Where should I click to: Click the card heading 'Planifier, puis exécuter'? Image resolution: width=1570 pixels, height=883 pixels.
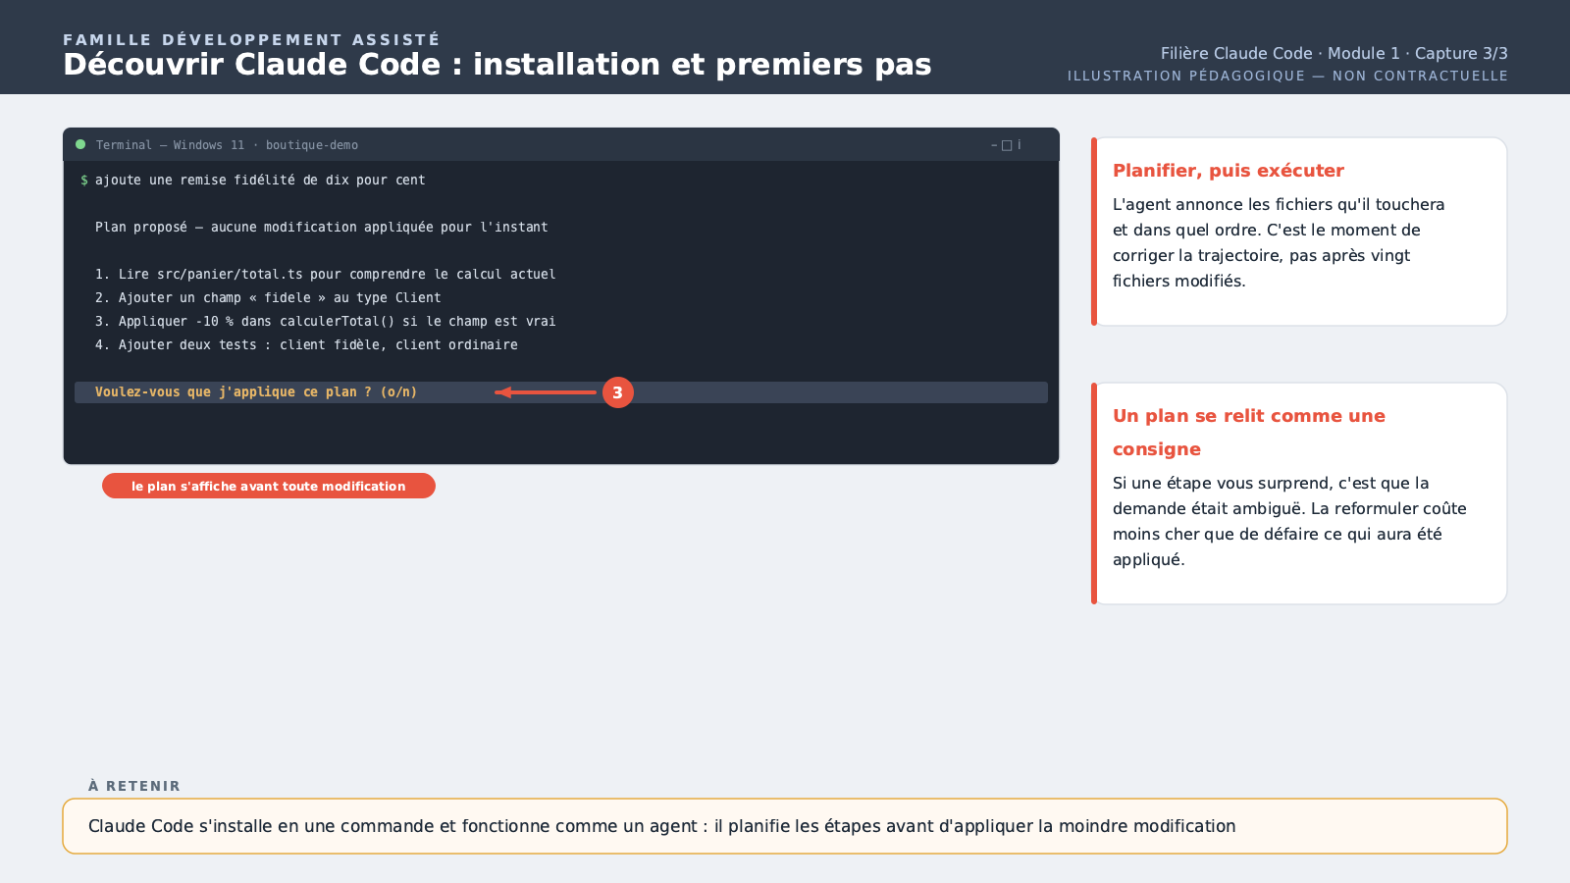1228,171
